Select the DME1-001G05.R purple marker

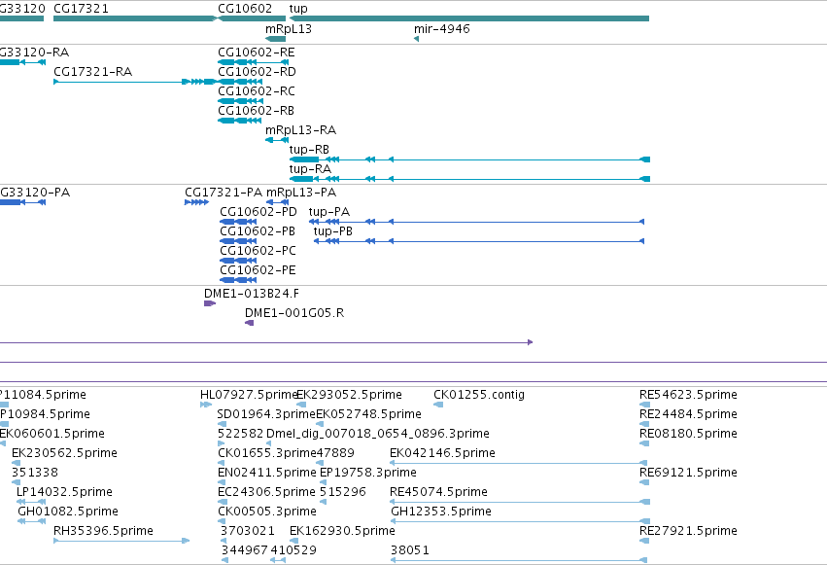(x=250, y=323)
